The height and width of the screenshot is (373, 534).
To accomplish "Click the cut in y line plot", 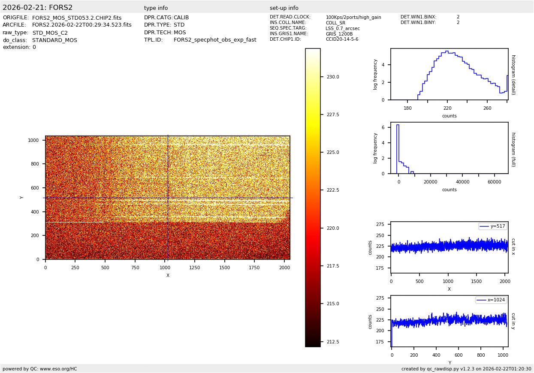I will coord(449,321).
